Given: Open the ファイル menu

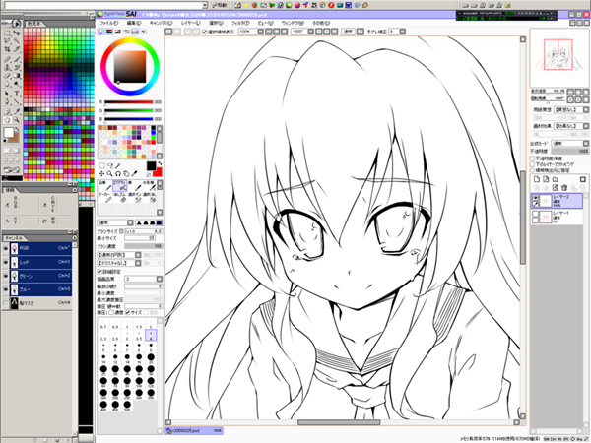Looking at the screenshot, I should (x=109, y=23).
